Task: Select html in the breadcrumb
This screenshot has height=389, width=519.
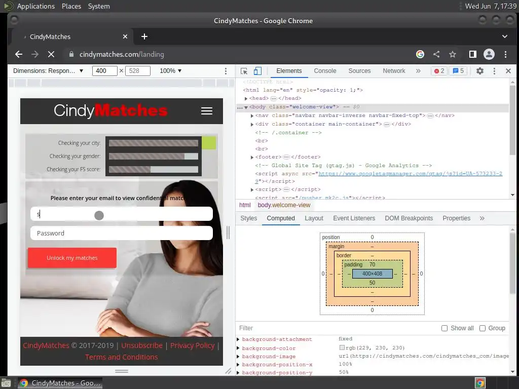Action: tap(245, 205)
